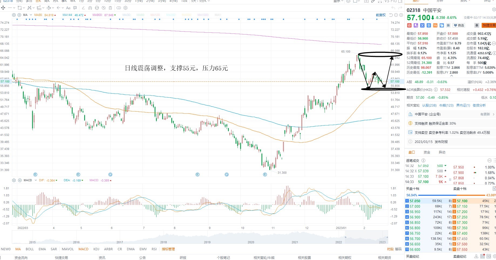Toggle the drawing toolbar linked-circles switch
The width and height of the screenshot is (496, 260).
(x=119, y=8)
